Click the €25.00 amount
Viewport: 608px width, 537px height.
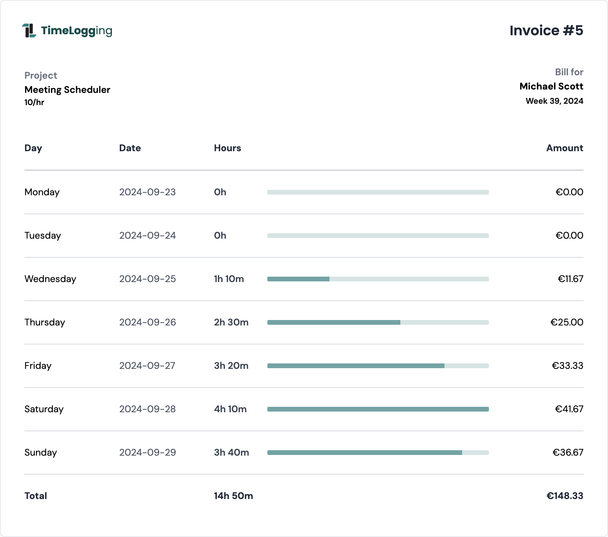(567, 322)
